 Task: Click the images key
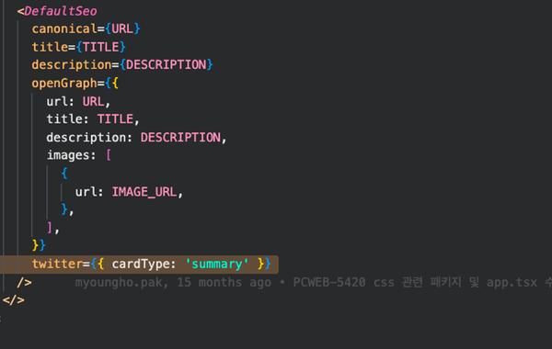point(68,155)
